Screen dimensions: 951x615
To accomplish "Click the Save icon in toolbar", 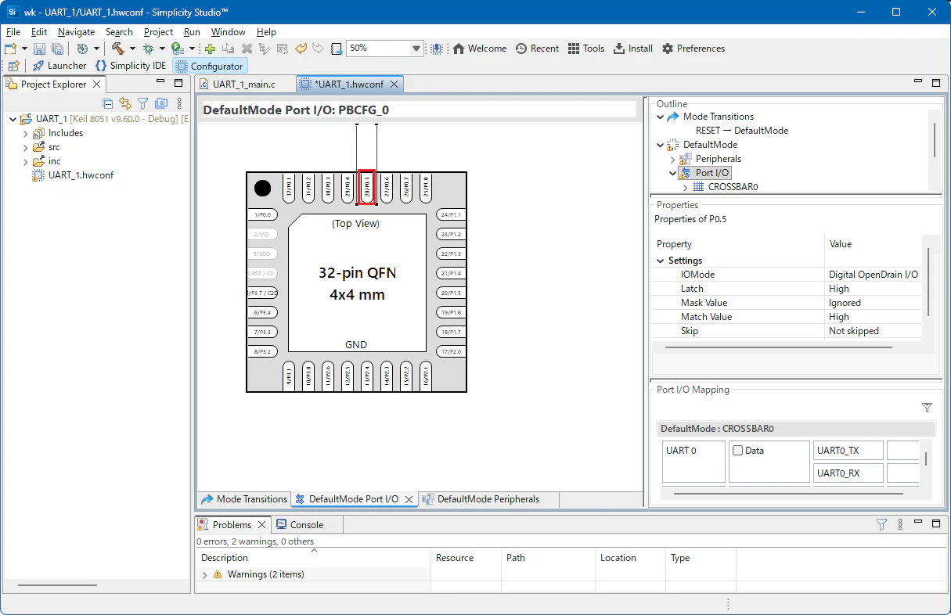I will (39, 49).
